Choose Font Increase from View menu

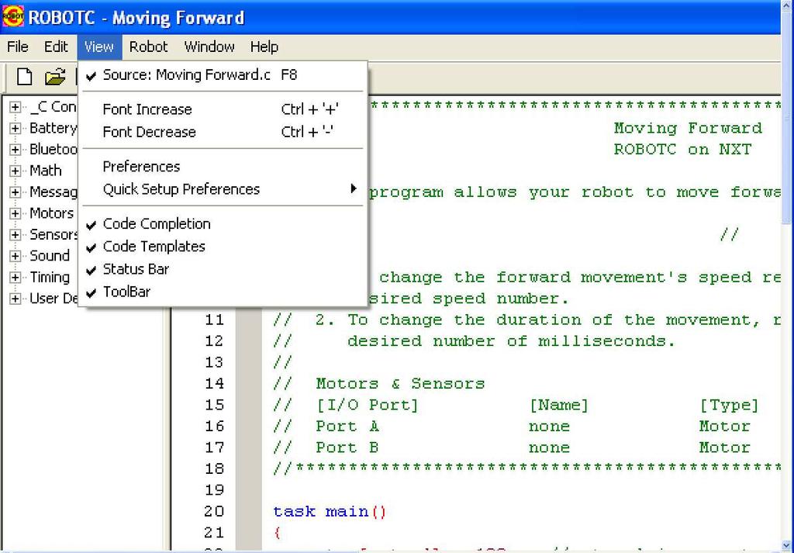pyautogui.click(x=223, y=109)
